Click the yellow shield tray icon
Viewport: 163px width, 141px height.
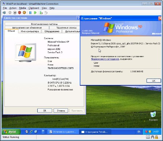(x=150, y=132)
